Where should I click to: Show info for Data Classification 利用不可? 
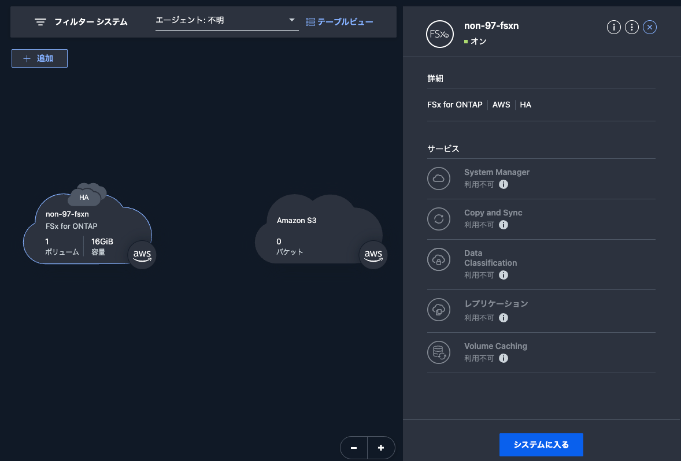pos(504,275)
